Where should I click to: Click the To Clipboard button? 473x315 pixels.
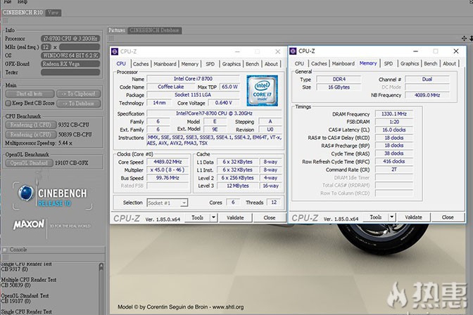pyautogui.click(x=78, y=94)
